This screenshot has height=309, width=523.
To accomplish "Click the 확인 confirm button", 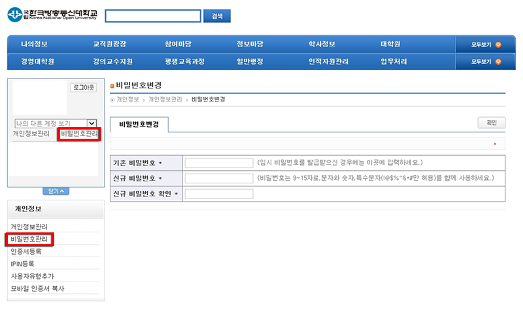I will tap(492, 122).
